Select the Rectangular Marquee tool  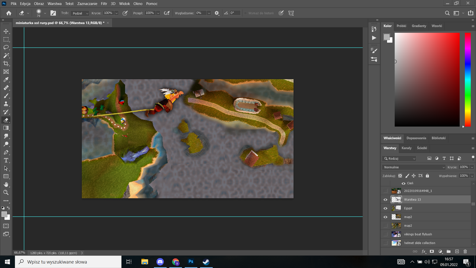(x=6, y=39)
